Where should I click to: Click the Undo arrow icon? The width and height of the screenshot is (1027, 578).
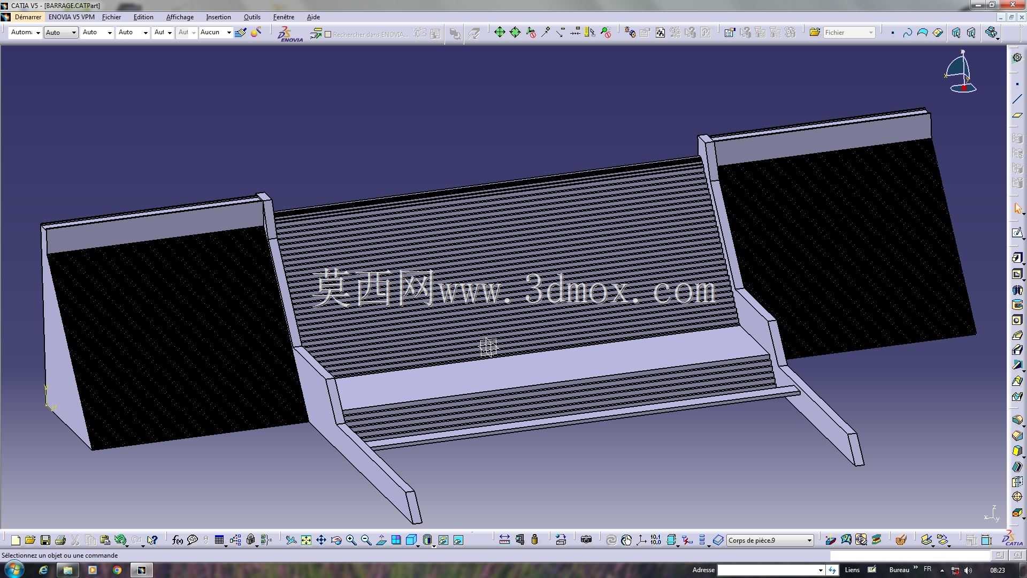120,540
